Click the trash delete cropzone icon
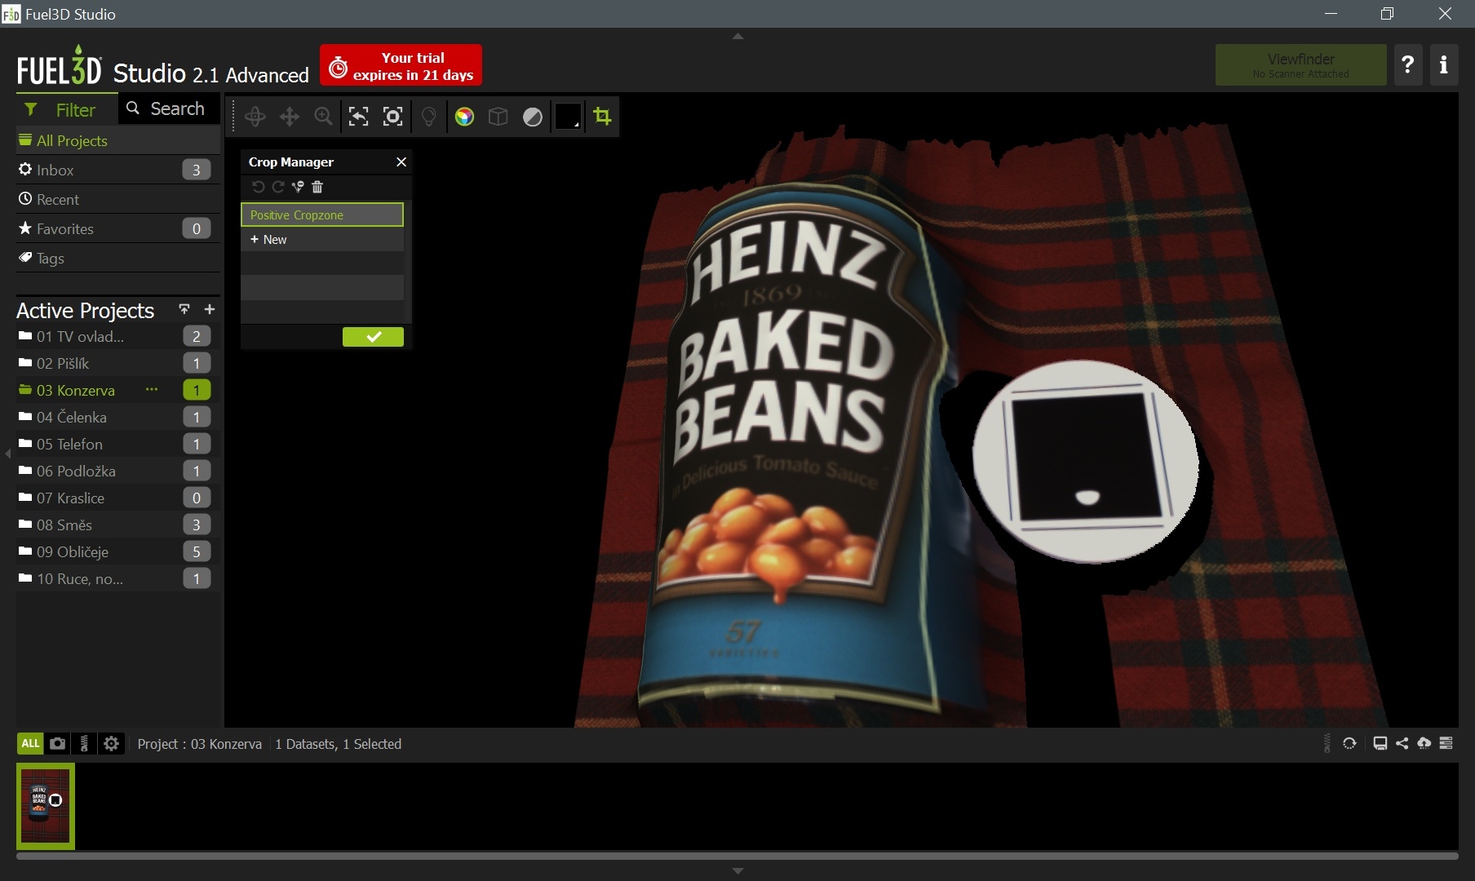Screen dimensions: 1475x881 317,187
